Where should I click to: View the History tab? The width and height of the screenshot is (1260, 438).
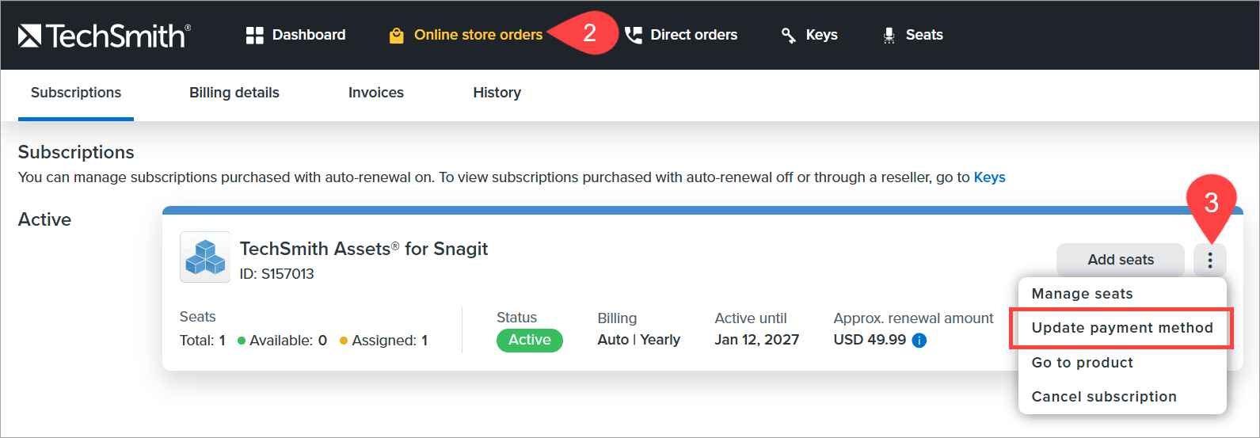pos(497,93)
